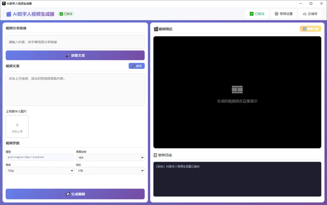Click the 软件日志 clipboard icon

click(x=155, y=155)
